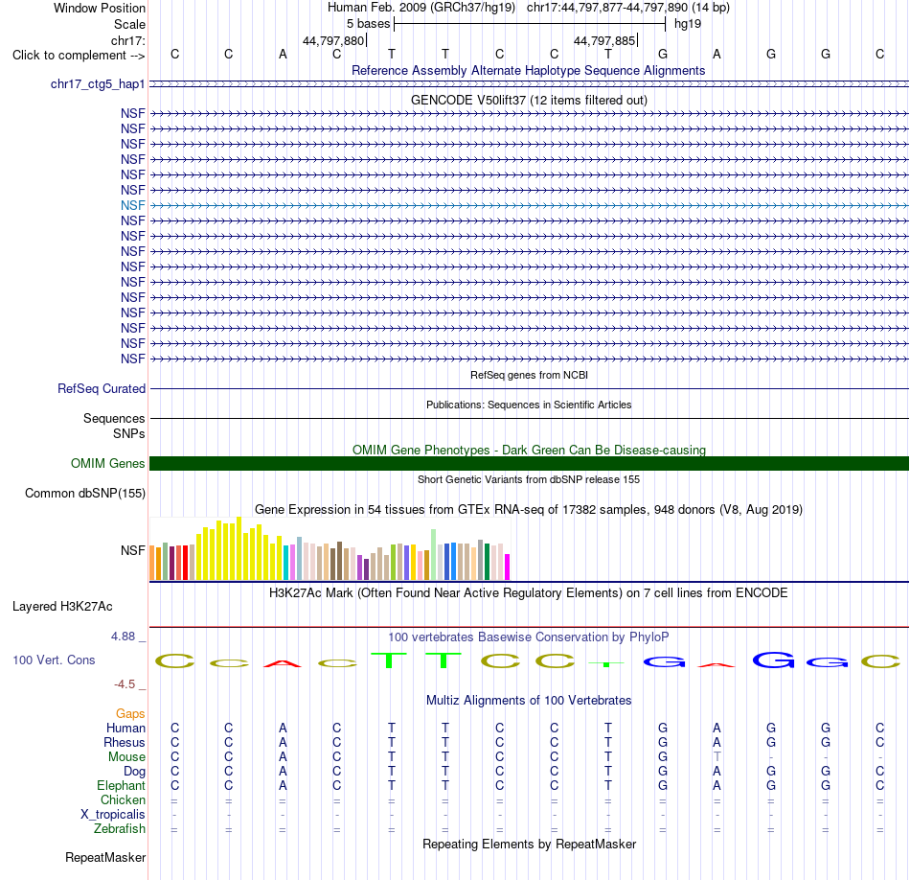Click the orange 'Gaps' label
910x880 pixels.
pyautogui.click(x=130, y=714)
